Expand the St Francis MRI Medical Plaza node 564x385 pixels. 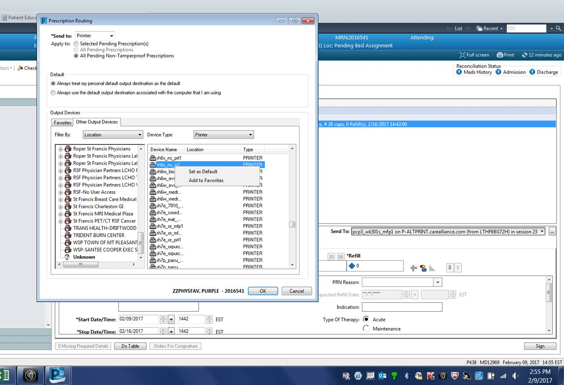(61, 214)
